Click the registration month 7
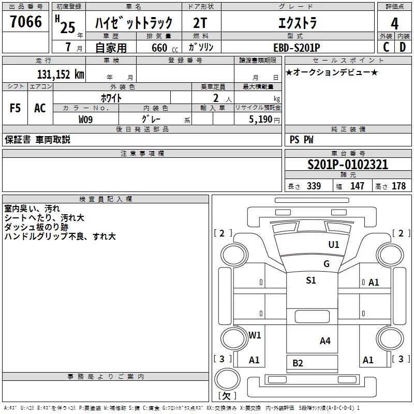 click(68, 47)
